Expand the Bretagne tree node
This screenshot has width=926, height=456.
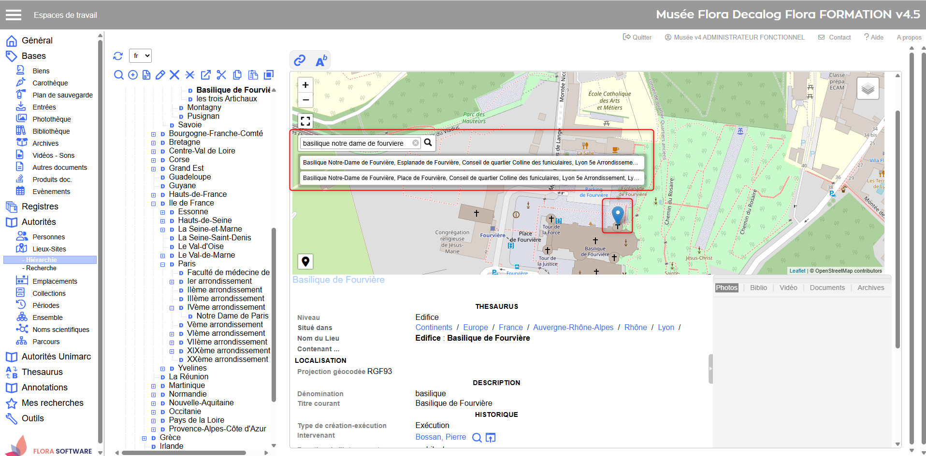click(x=153, y=143)
